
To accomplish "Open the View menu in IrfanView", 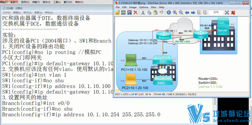I will [153, 7].
